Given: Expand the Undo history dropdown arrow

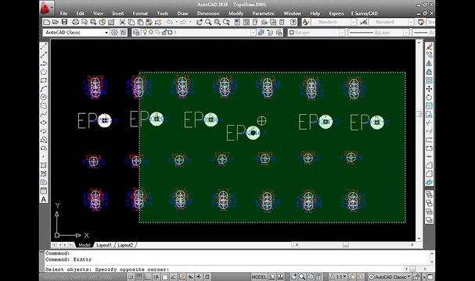Looking at the screenshot, I should point(177,22).
